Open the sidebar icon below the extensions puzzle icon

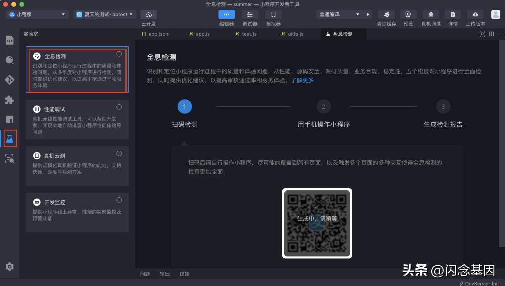pyautogui.click(x=9, y=119)
